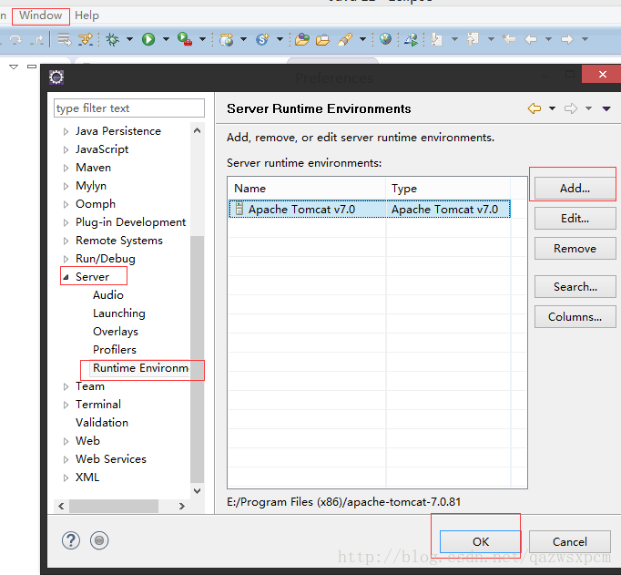
Task: Open the Back history dropdown in Preferences header
Action: [x=552, y=108]
